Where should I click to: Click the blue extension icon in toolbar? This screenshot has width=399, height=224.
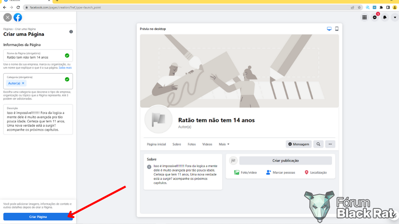(x=375, y=7)
